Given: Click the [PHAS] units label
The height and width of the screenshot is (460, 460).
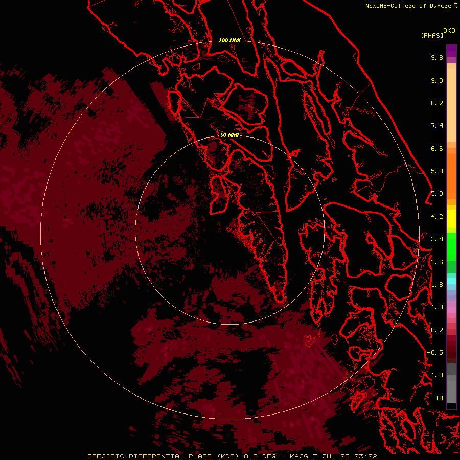Looking at the screenshot, I should pyautogui.click(x=432, y=35).
